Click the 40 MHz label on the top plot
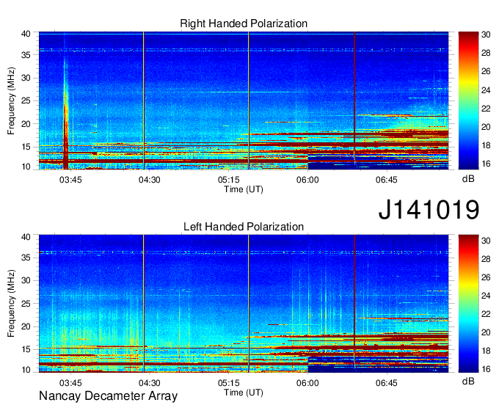 pyautogui.click(x=26, y=34)
